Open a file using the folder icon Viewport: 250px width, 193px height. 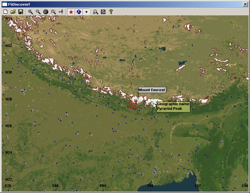(x=13, y=12)
